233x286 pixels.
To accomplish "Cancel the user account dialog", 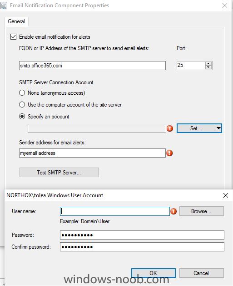I will pyautogui.click(x=201, y=273).
